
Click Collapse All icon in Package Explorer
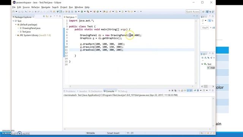point(44,16)
